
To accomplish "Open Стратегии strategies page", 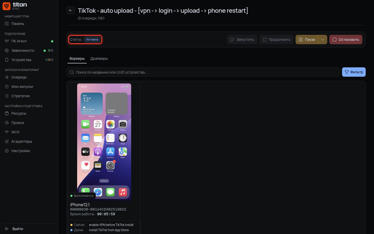I will 29,96.
